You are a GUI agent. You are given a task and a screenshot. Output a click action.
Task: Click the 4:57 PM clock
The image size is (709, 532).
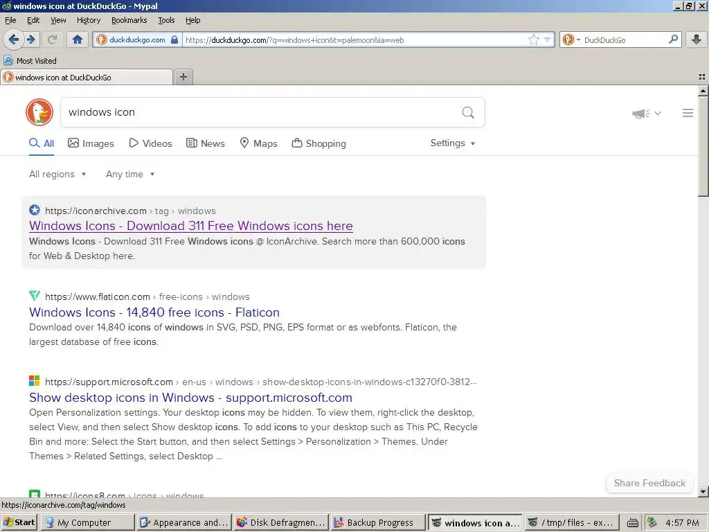(x=682, y=522)
